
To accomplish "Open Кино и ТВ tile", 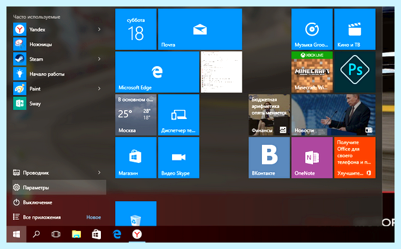I will click(354, 29).
